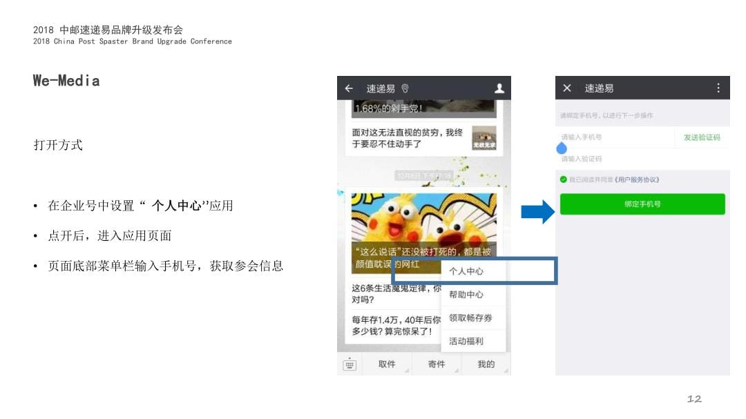
Task: Click bullet 在企业号中设置个人中心应用
Action: click(140, 206)
